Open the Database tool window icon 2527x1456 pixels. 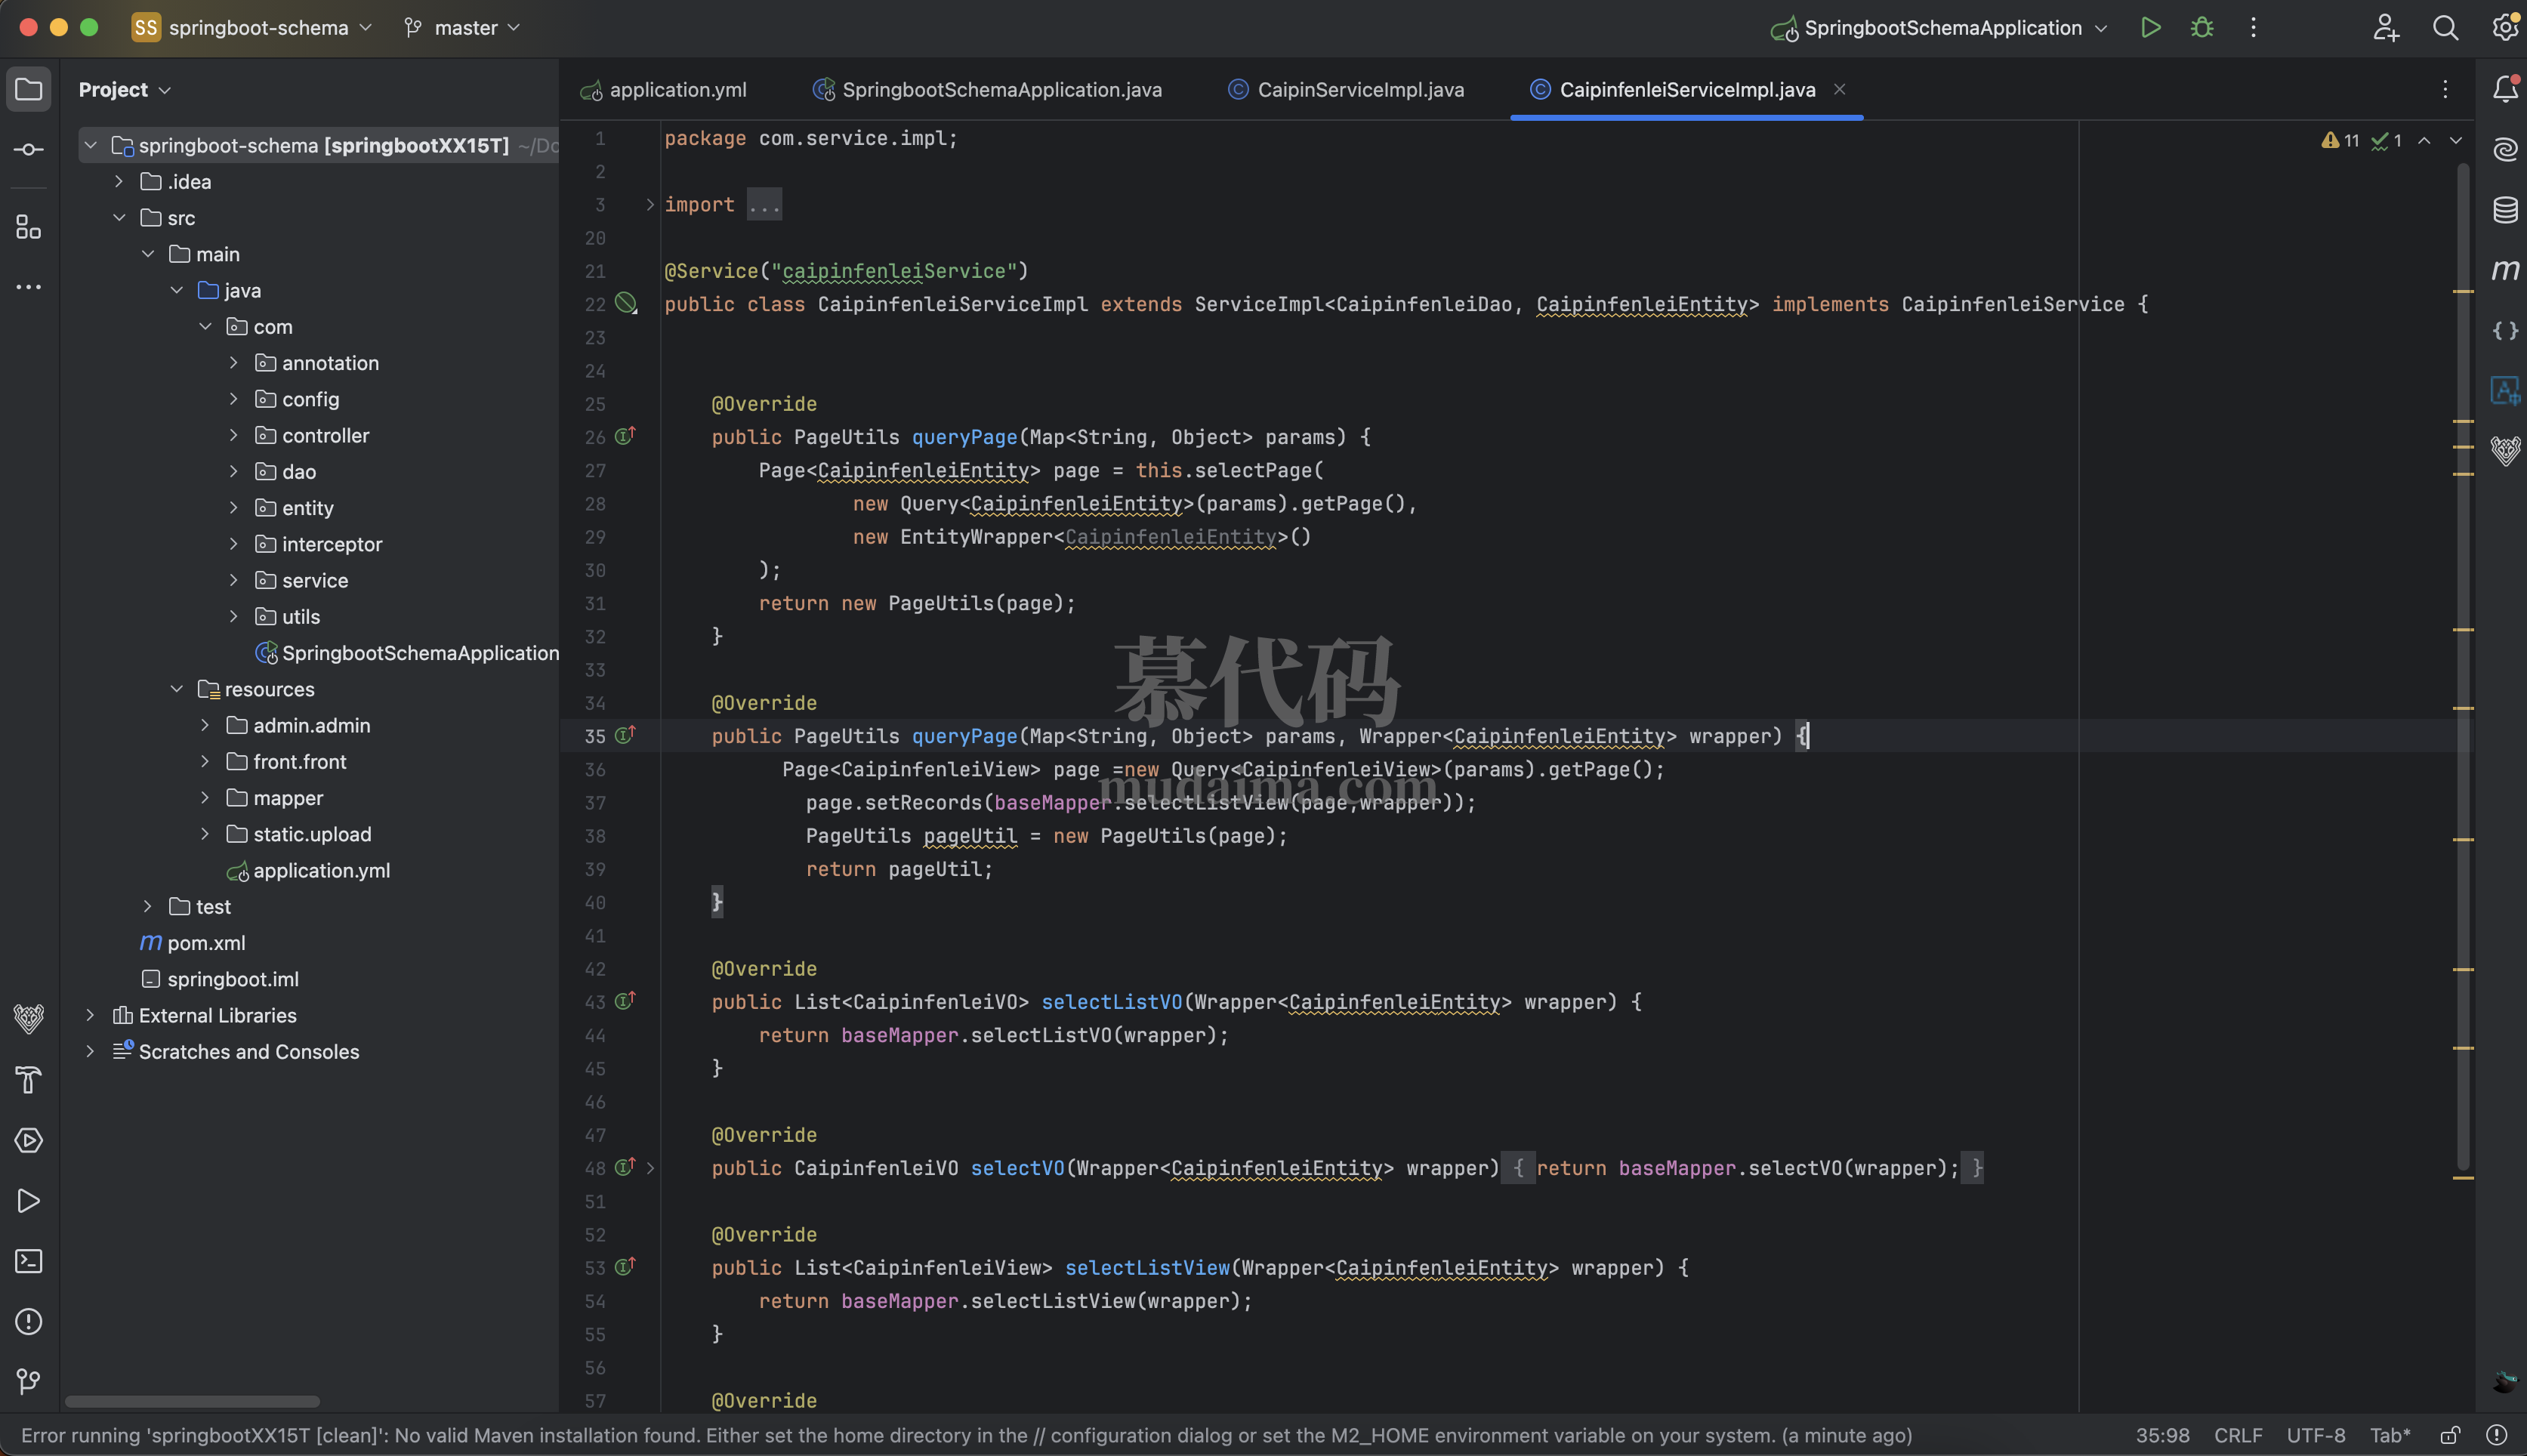click(x=2504, y=210)
